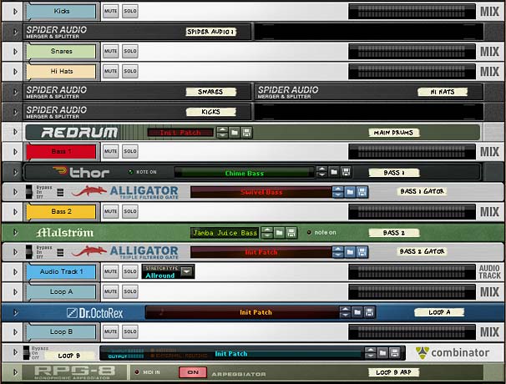The image size is (506, 384).
Task: Click save disk icon on Bass 1 Gator Alligator
Action: [x=362, y=192]
